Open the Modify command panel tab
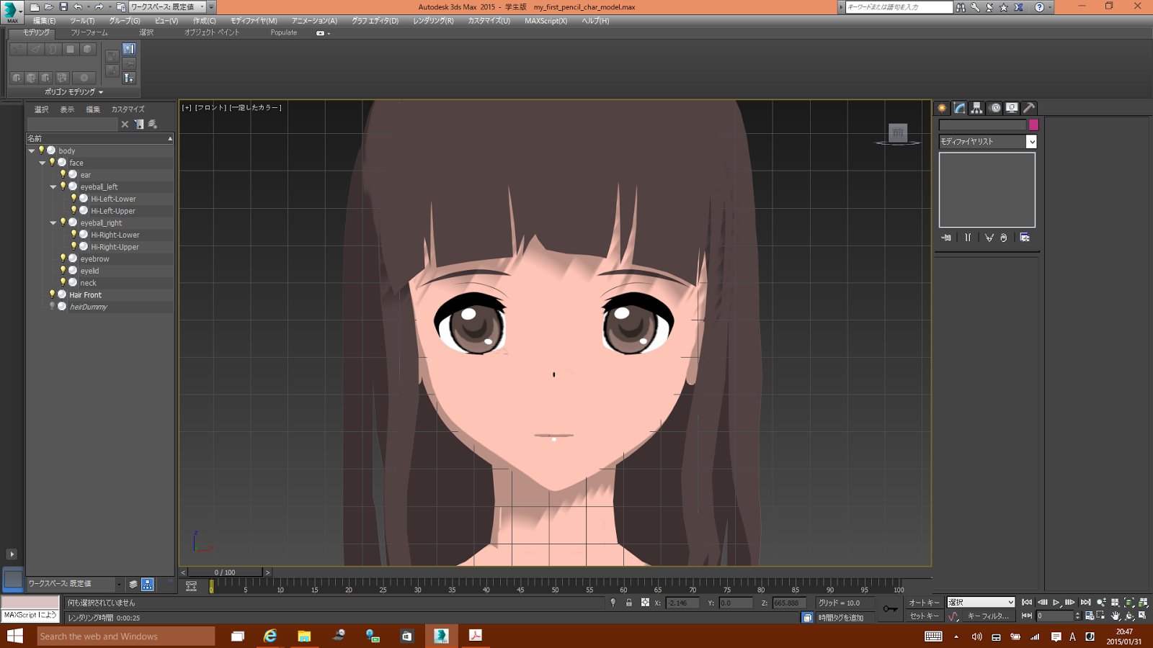Screen dimensions: 1153x648 click(x=959, y=108)
